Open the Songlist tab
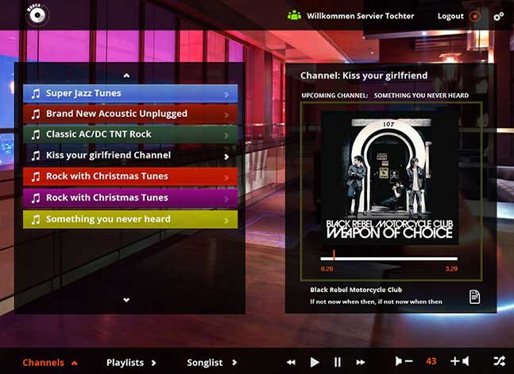The width and height of the screenshot is (514, 374). (x=212, y=363)
